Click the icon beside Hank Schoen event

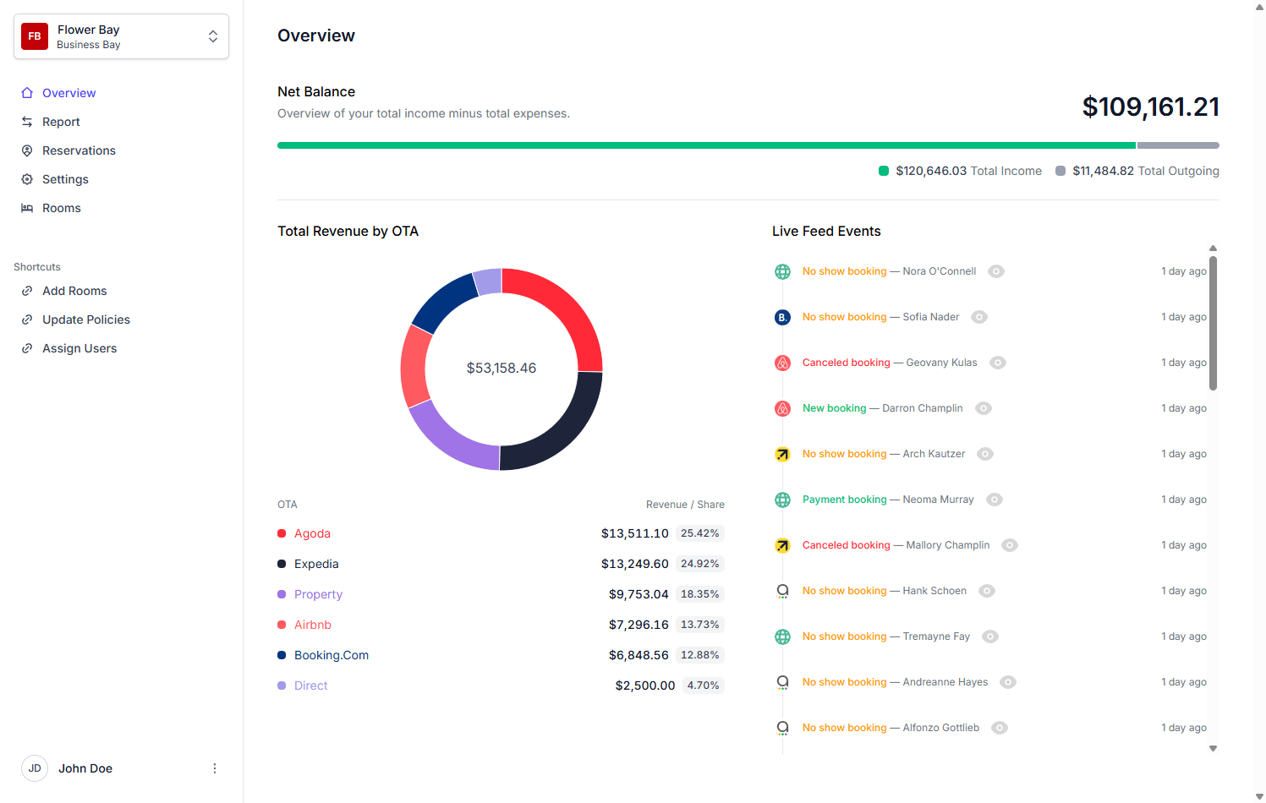(x=782, y=591)
